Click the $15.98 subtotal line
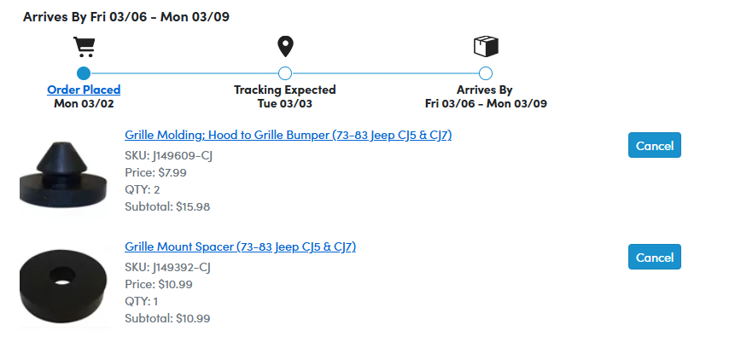Screen dimensions: 741x342 [167, 206]
